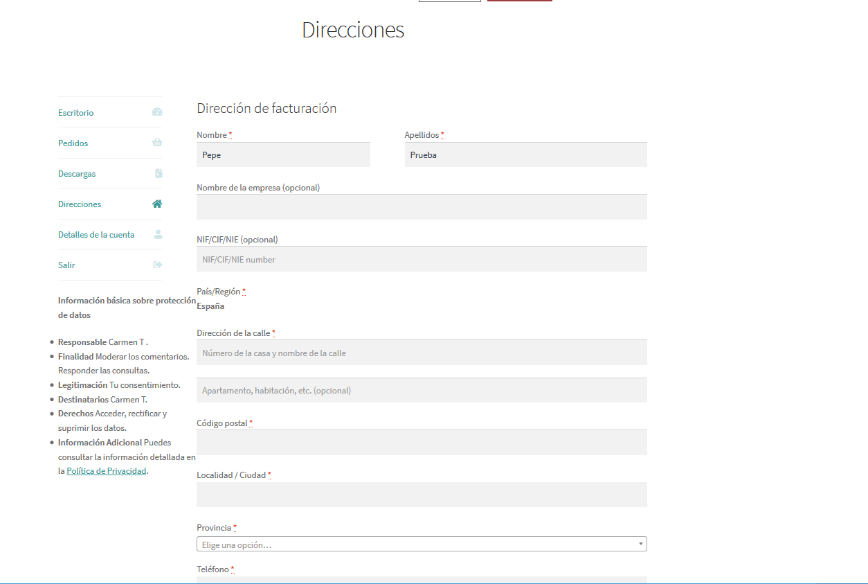Focus the Apellidos field containing Prueba

[x=525, y=154]
